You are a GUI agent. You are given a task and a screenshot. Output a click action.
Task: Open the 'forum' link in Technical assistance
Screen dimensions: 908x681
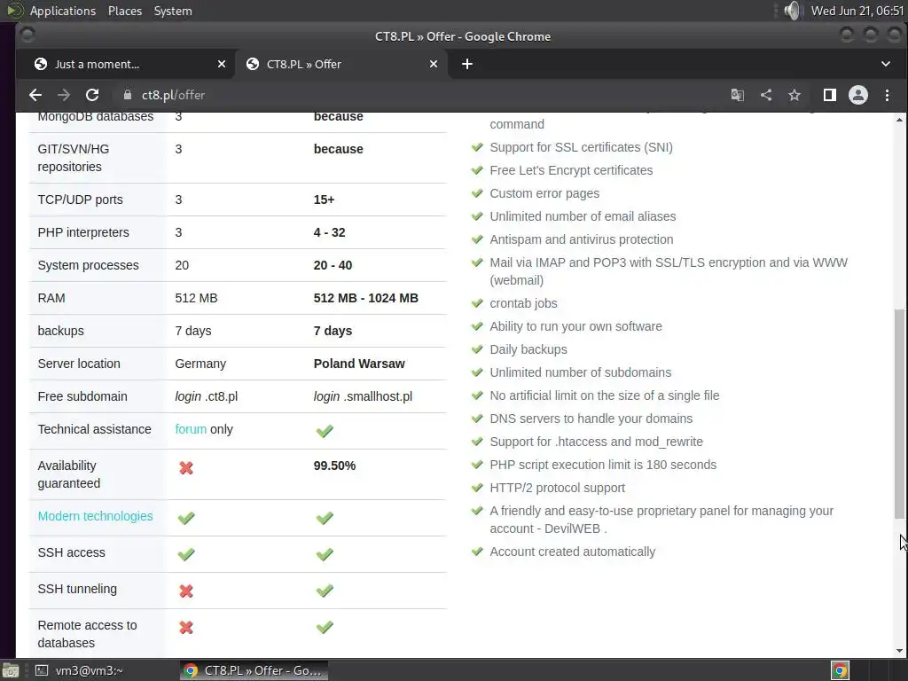[191, 429]
